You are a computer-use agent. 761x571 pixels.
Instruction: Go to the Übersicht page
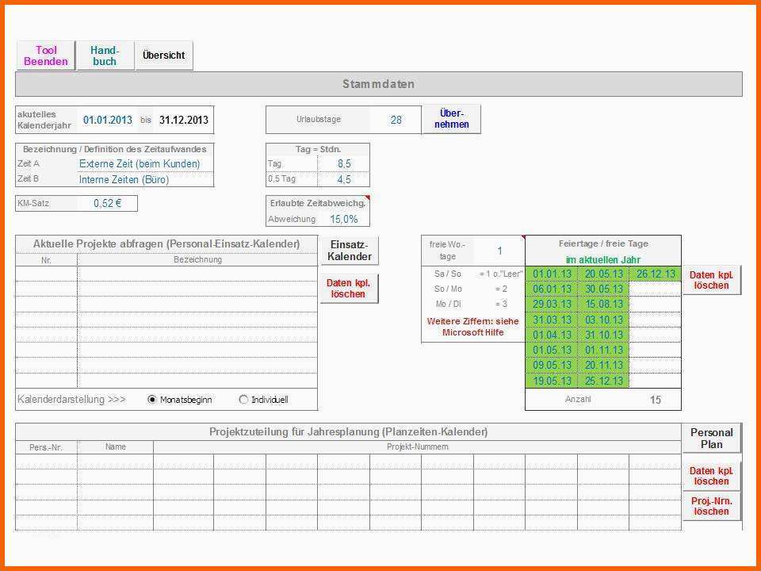164,56
